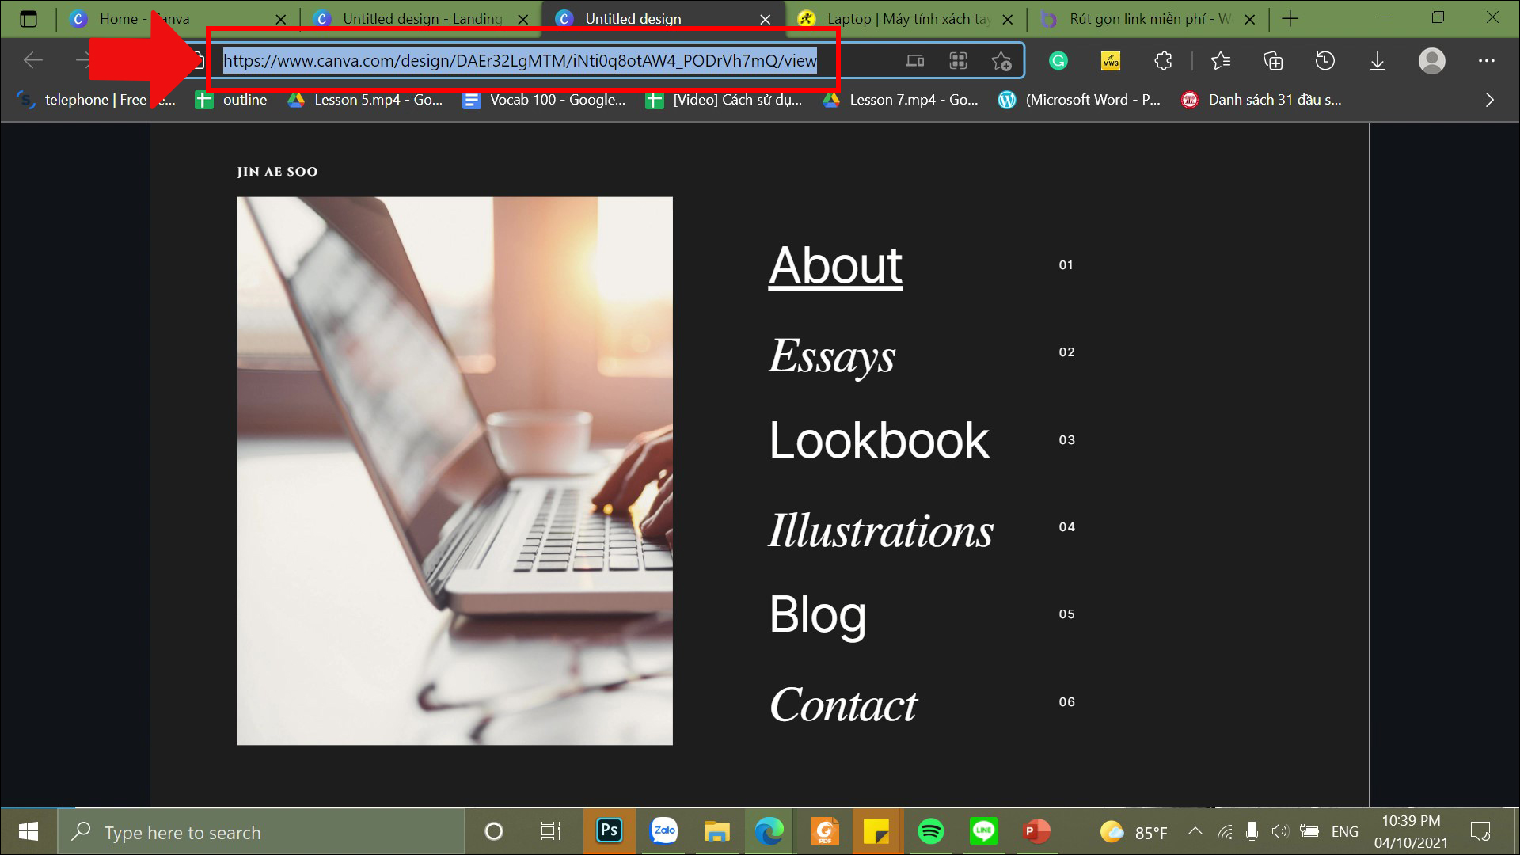The width and height of the screenshot is (1520, 855).
Task: Click the volume speaker icon in tray
Action: (x=1280, y=832)
